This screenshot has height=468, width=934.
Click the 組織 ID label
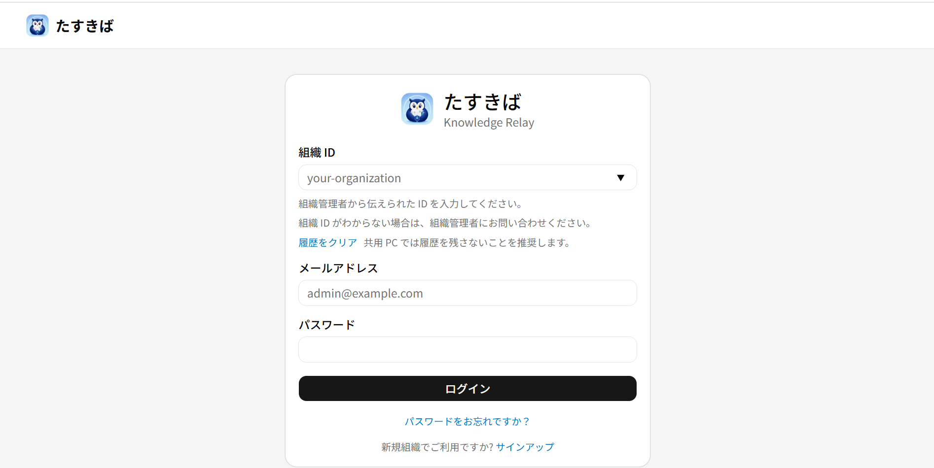317,153
